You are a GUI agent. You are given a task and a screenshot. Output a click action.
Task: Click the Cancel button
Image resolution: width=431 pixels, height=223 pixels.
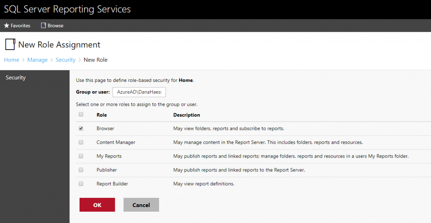click(141, 205)
